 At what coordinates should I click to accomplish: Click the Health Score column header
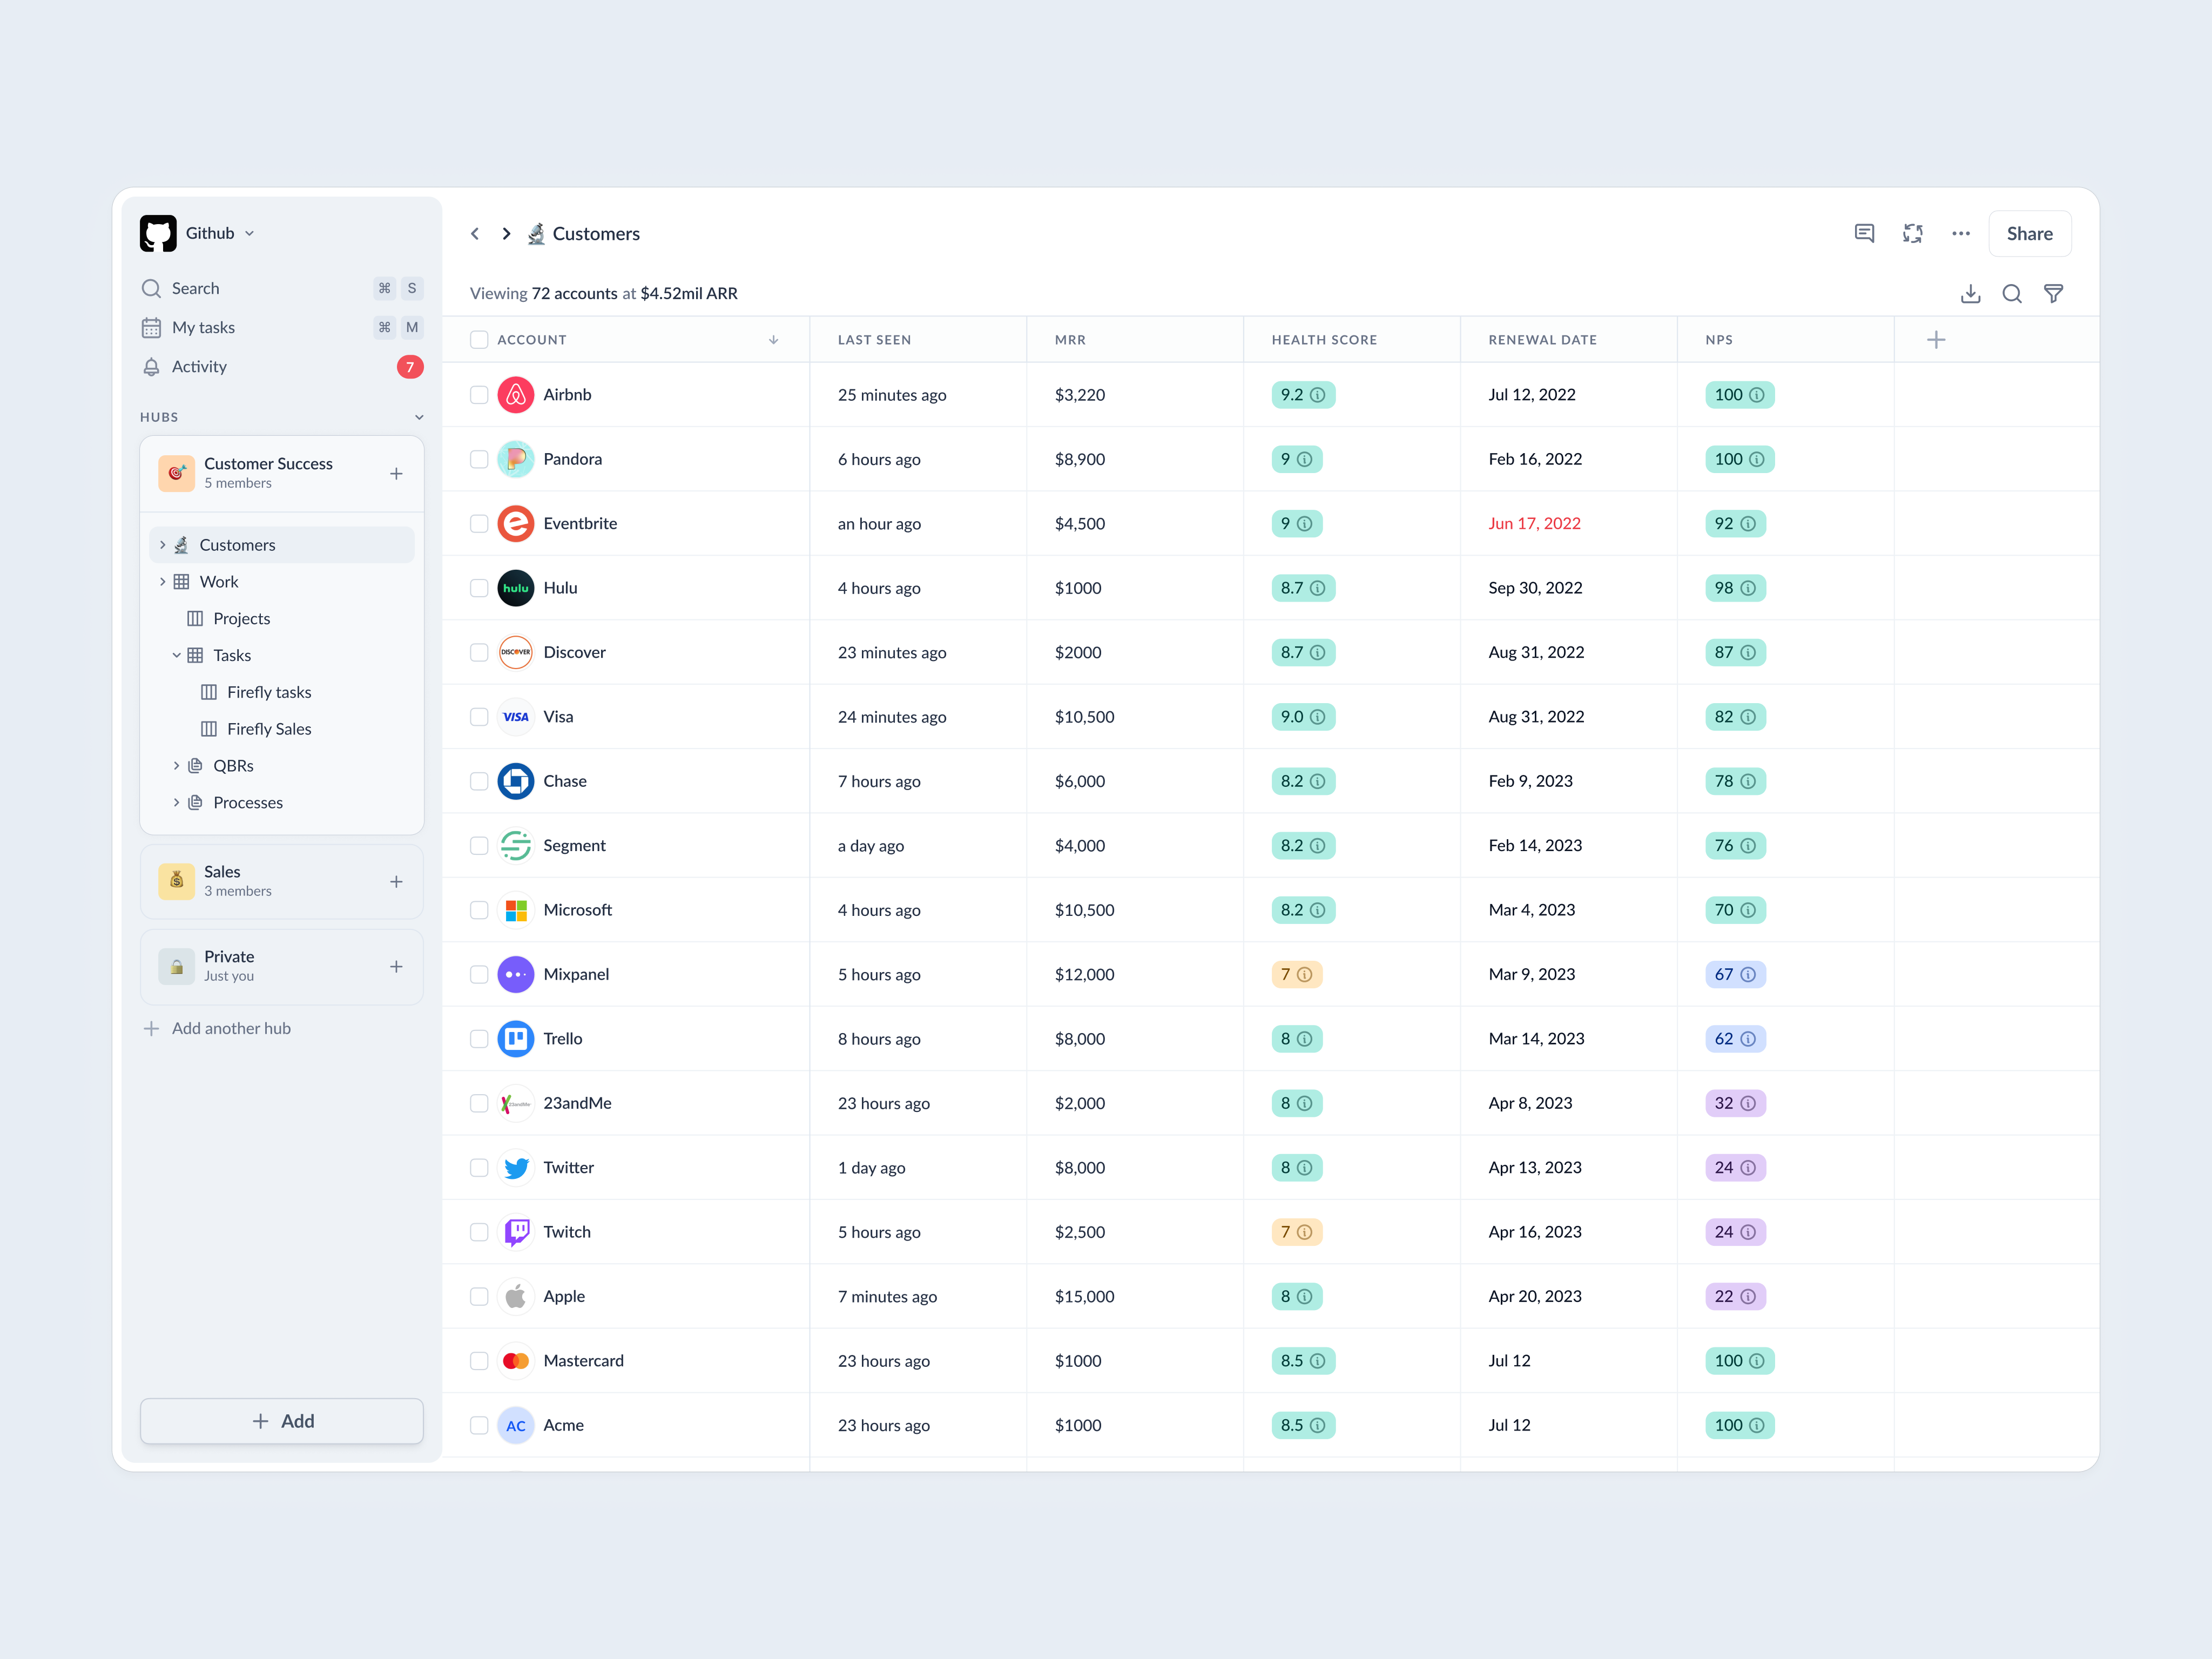point(1324,340)
